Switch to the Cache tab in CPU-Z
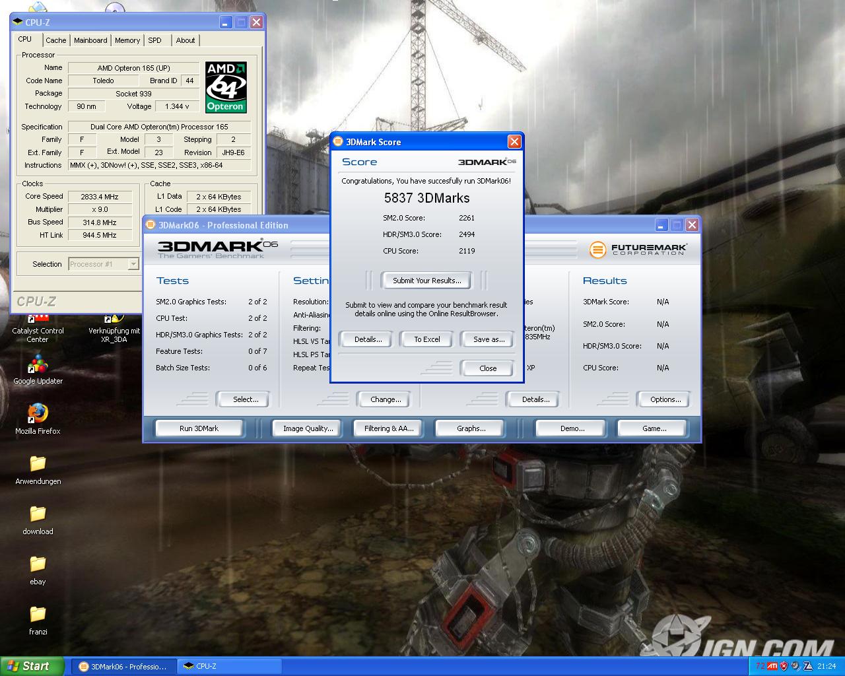Screen dimensions: 845x676 [x=56, y=40]
